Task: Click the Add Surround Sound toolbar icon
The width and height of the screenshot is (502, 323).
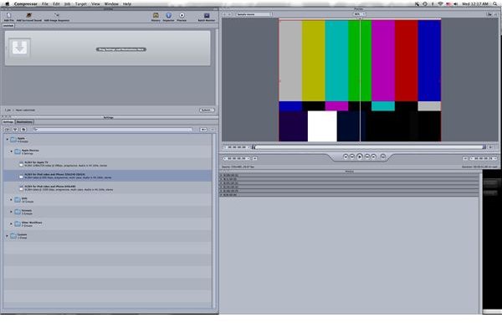Action: point(28,16)
